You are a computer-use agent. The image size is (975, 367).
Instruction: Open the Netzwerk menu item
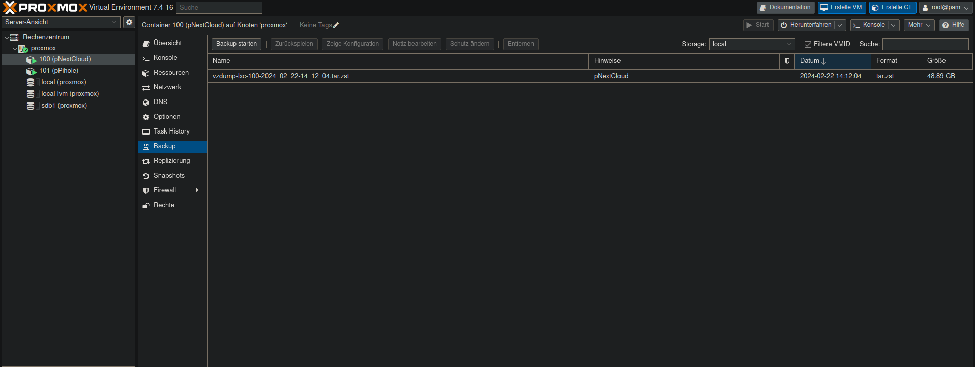(172, 87)
